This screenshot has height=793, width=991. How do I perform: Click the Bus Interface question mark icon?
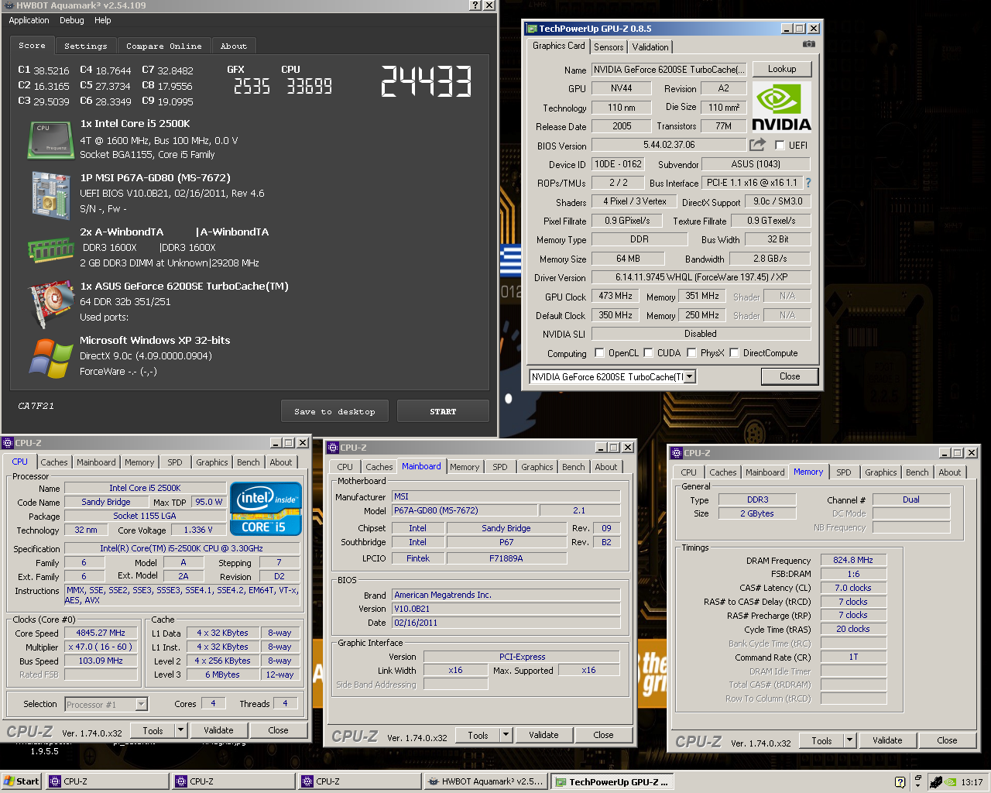808,183
